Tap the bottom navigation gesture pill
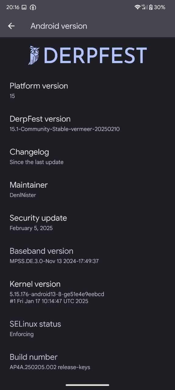Image resolution: width=175 pixels, height=390 pixels. coord(87,385)
